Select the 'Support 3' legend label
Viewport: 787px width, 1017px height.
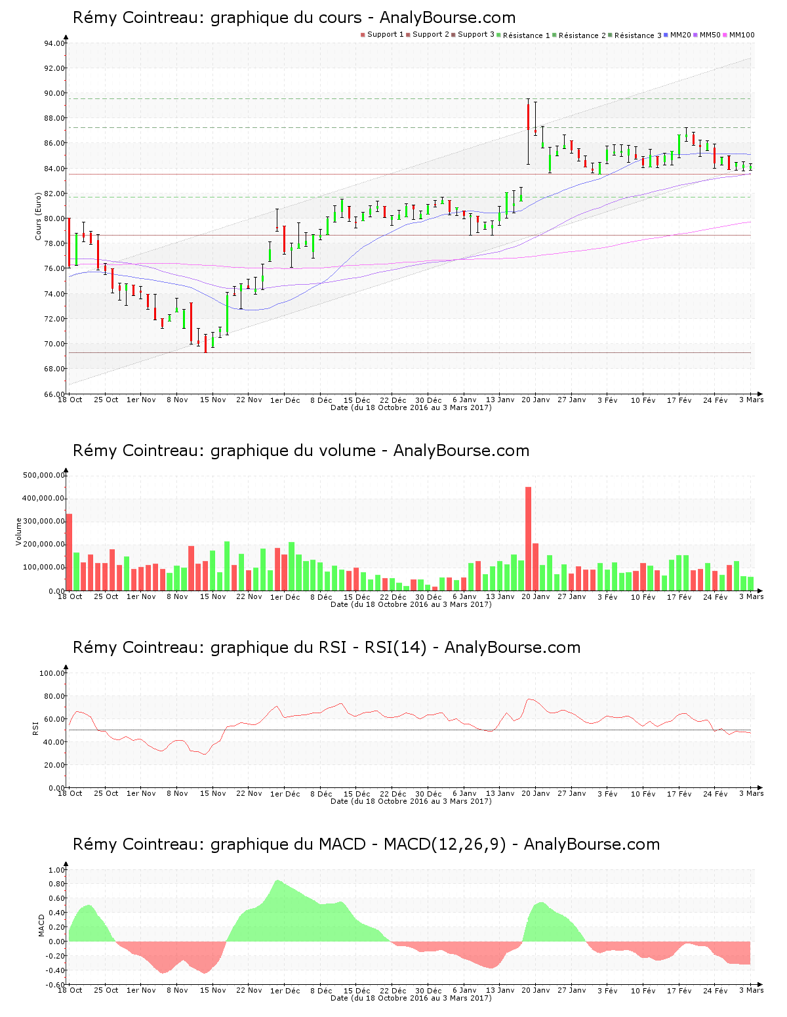click(476, 35)
